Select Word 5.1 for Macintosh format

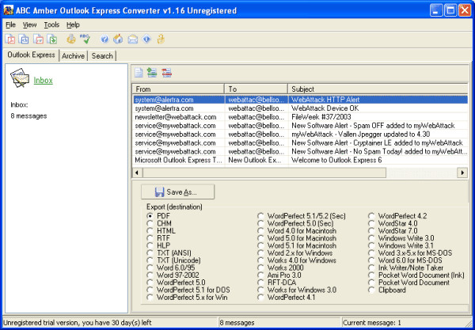pos(260,245)
